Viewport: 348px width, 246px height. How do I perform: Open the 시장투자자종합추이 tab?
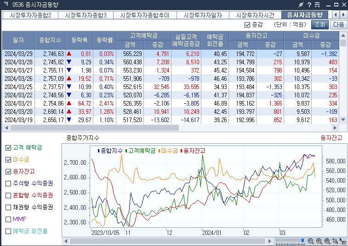pyautogui.click(x=145, y=15)
